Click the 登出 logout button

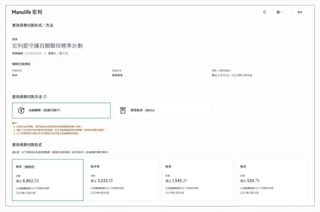click(x=300, y=12)
